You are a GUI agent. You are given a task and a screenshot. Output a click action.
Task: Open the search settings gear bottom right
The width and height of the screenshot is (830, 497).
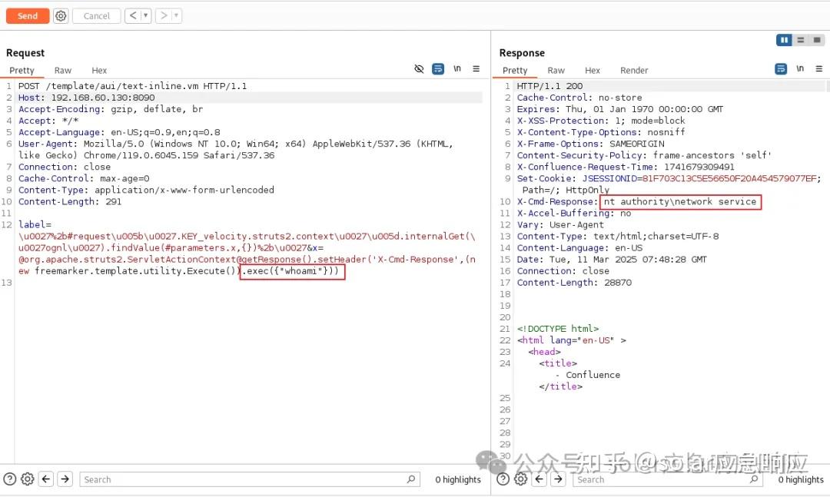pos(521,479)
